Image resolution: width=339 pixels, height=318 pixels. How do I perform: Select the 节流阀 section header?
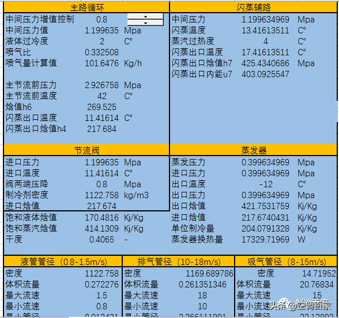[86, 150]
